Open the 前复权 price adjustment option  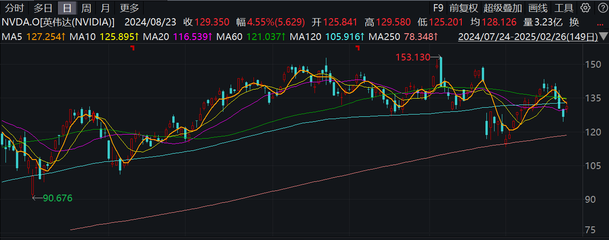click(464, 8)
